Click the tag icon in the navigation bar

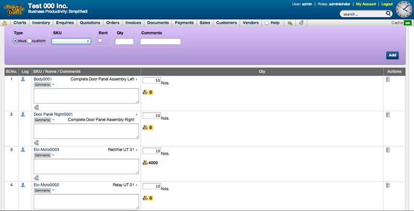click(x=301, y=23)
